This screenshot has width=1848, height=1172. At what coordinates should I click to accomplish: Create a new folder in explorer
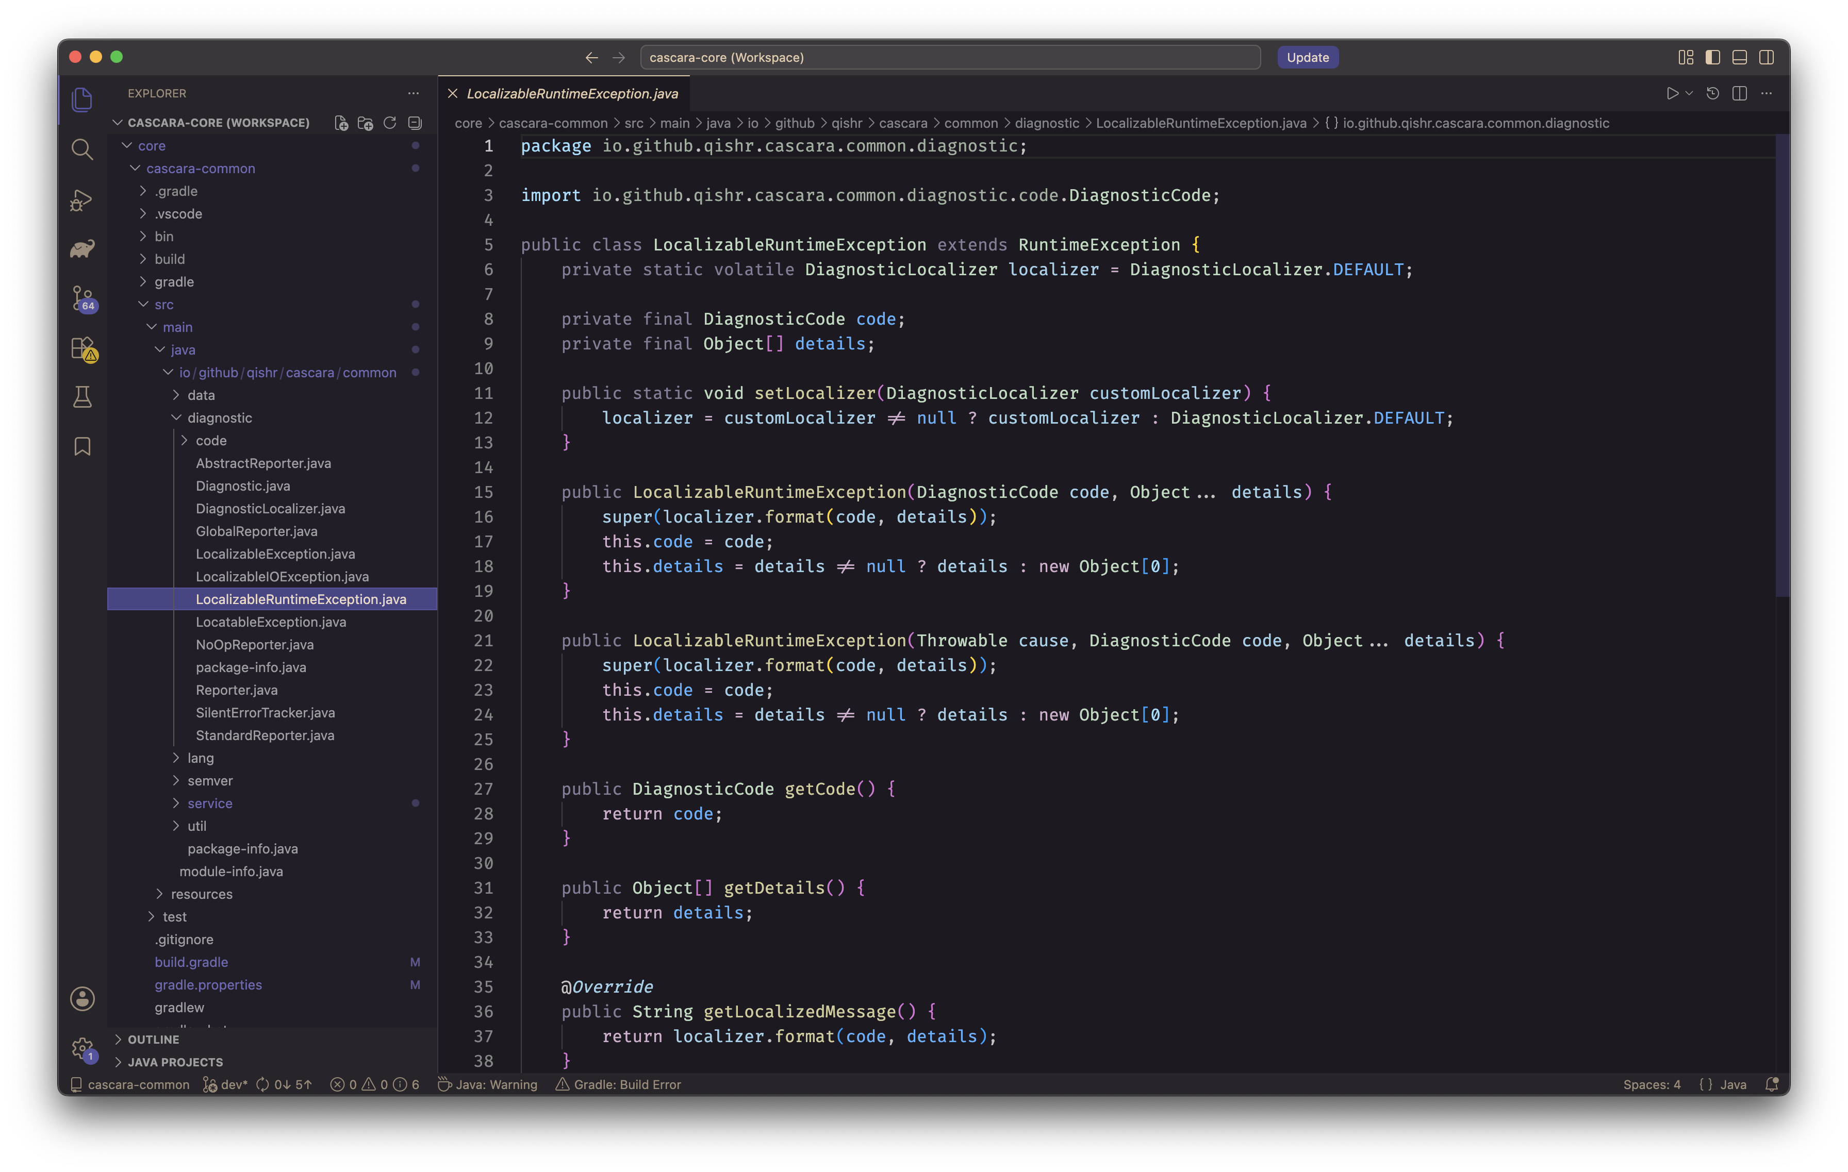point(365,123)
